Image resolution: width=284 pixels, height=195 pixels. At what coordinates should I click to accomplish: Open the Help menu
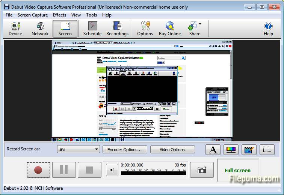pyautogui.click(x=107, y=15)
